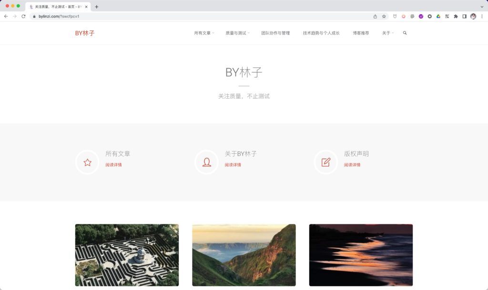Click the star icon above 所有文章

(87, 162)
